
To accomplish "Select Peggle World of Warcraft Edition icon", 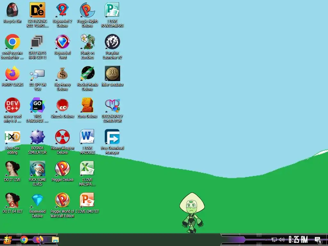I will [x=62, y=201].
